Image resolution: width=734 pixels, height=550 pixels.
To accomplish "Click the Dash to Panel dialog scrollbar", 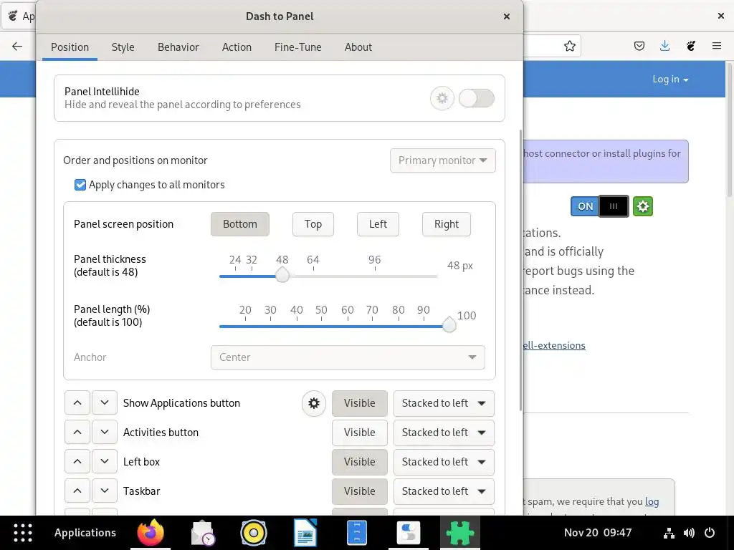I will click(x=520, y=270).
